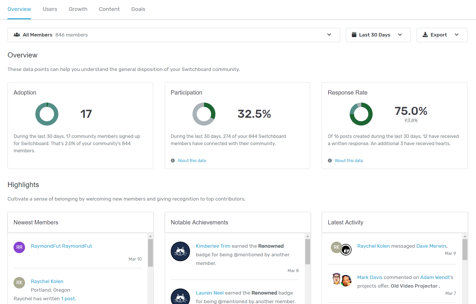The image size is (476, 304).
Task: Click Portland, Oregon location text
Action: pos(51,290)
